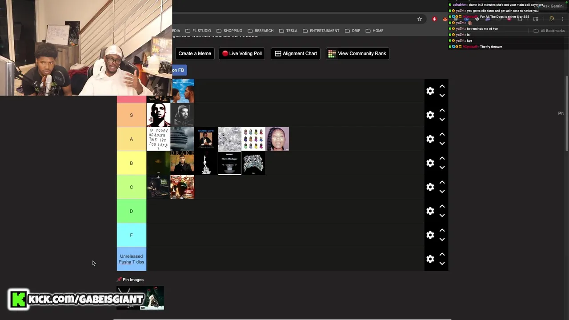The image size is (569, 320).
Task: Move the F tier row down
Action: [442, 240]
